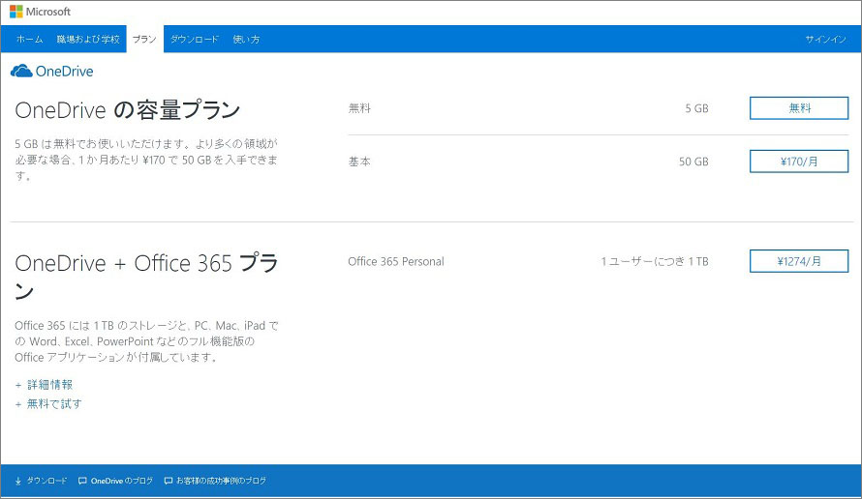This screenshot has width=862, height=499.
Task: Click the speech bubble icon beside お客様の成功事例のブログ
Action: [169, 481]
